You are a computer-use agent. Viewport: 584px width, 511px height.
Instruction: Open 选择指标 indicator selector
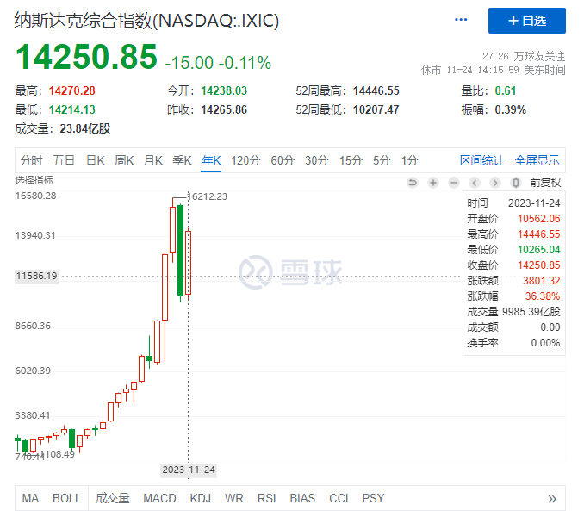click(34, 180)
